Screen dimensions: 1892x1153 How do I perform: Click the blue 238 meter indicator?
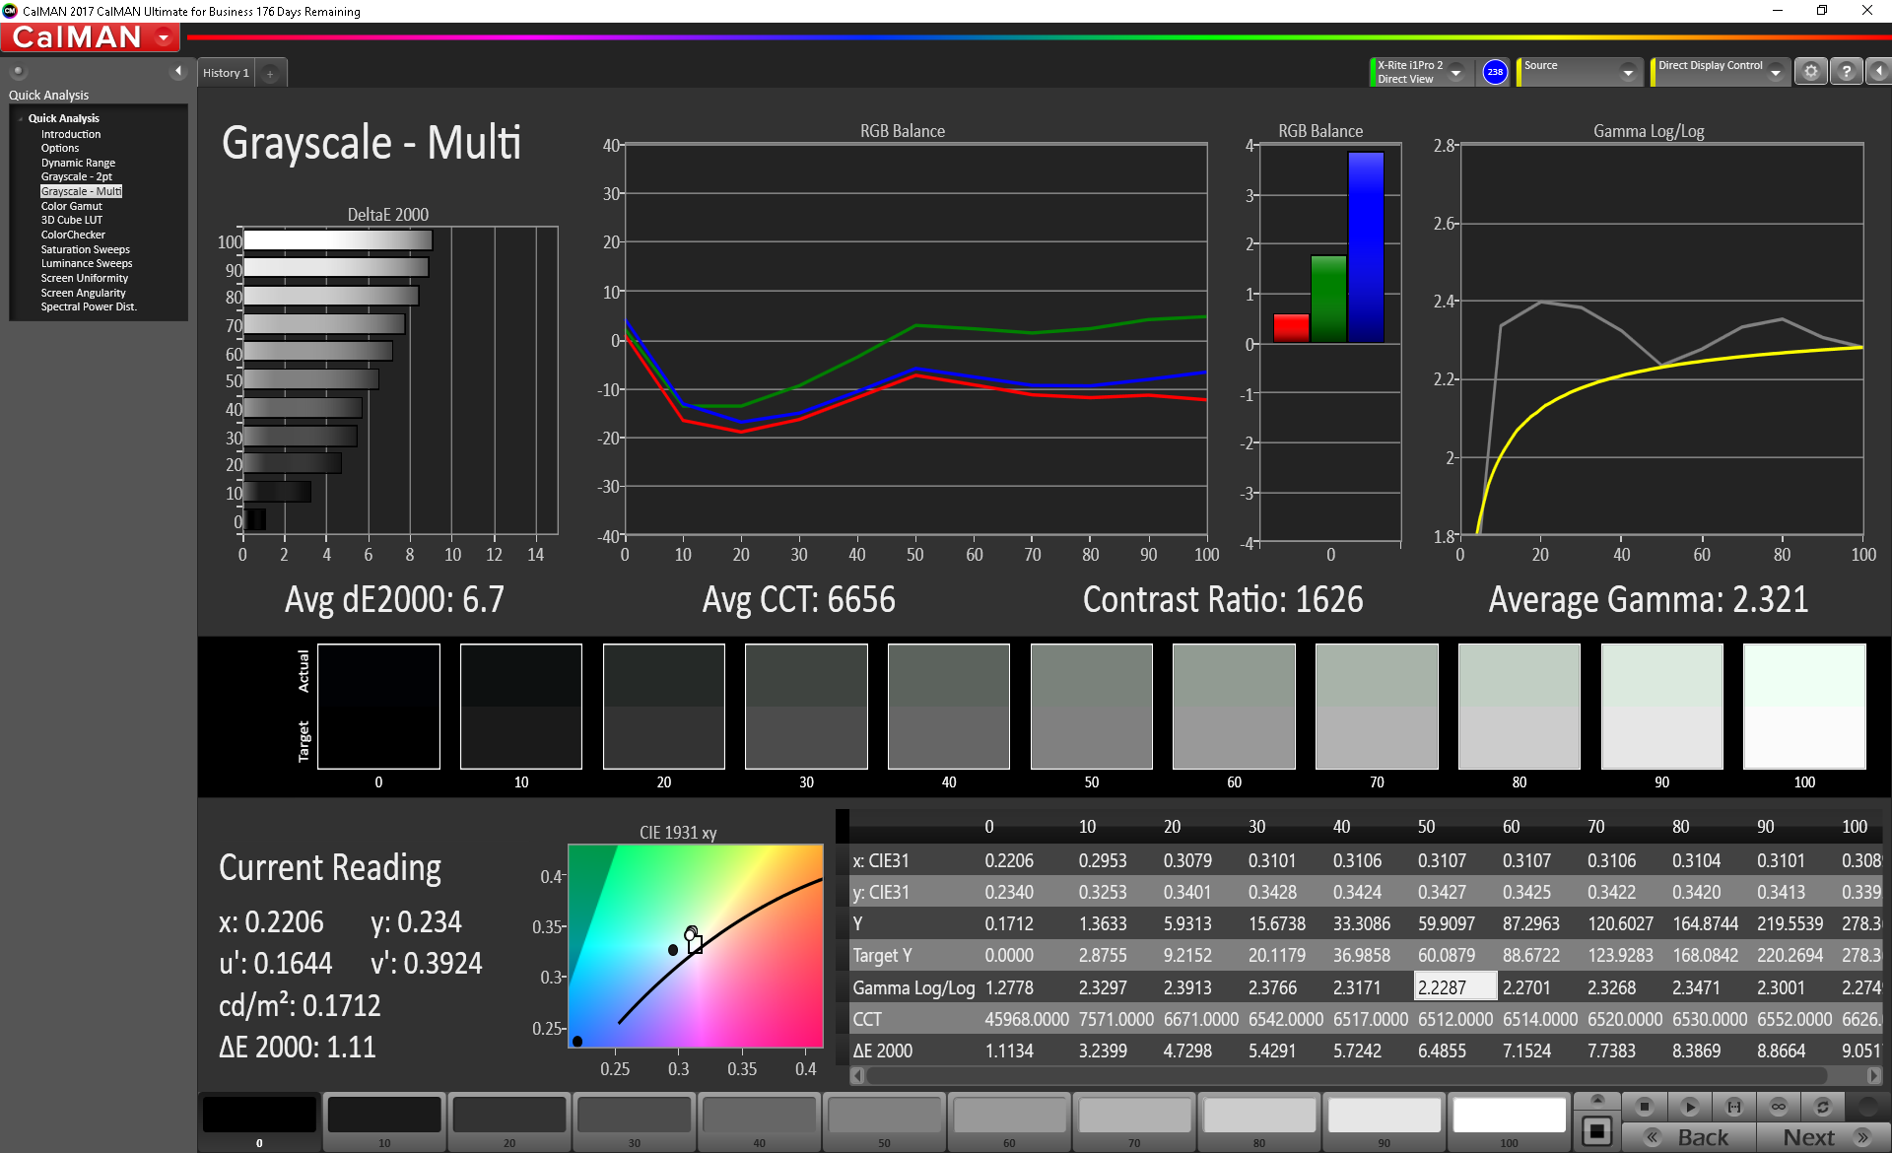tap(1495, 72)
